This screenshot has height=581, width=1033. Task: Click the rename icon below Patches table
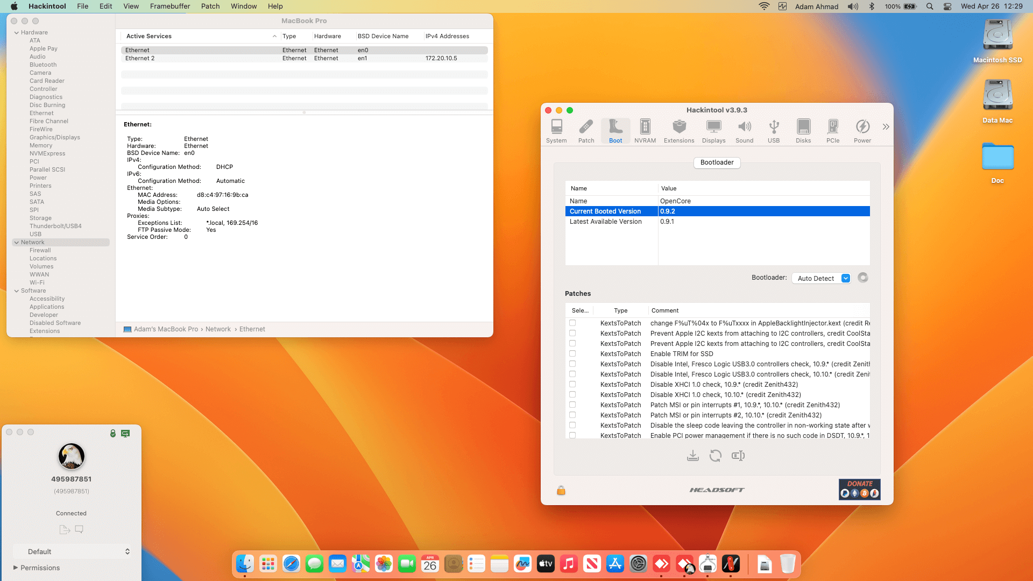click(x=738, y=456)
